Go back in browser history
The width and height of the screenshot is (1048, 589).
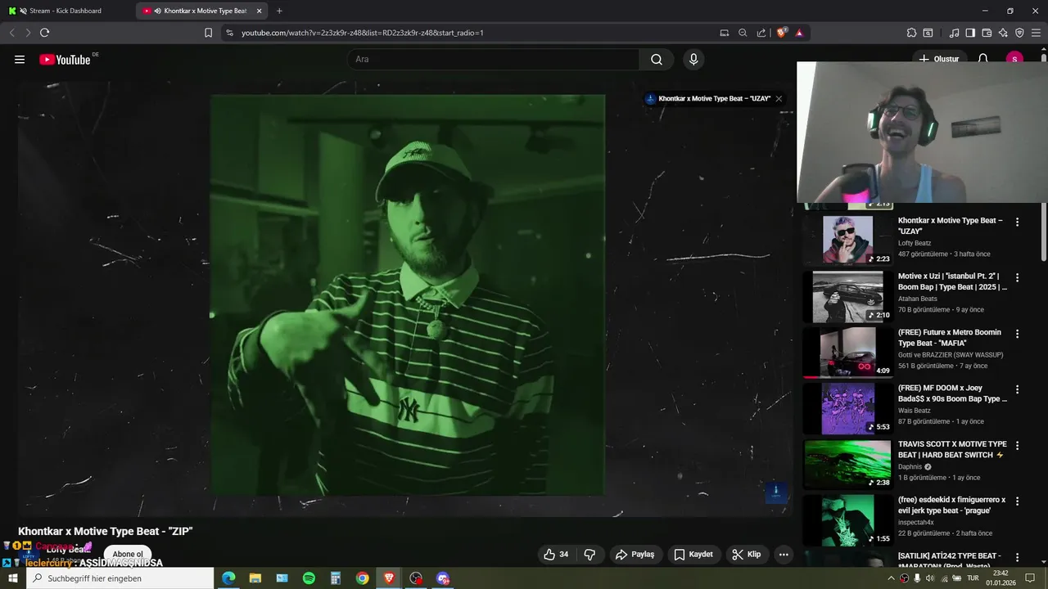11,33
